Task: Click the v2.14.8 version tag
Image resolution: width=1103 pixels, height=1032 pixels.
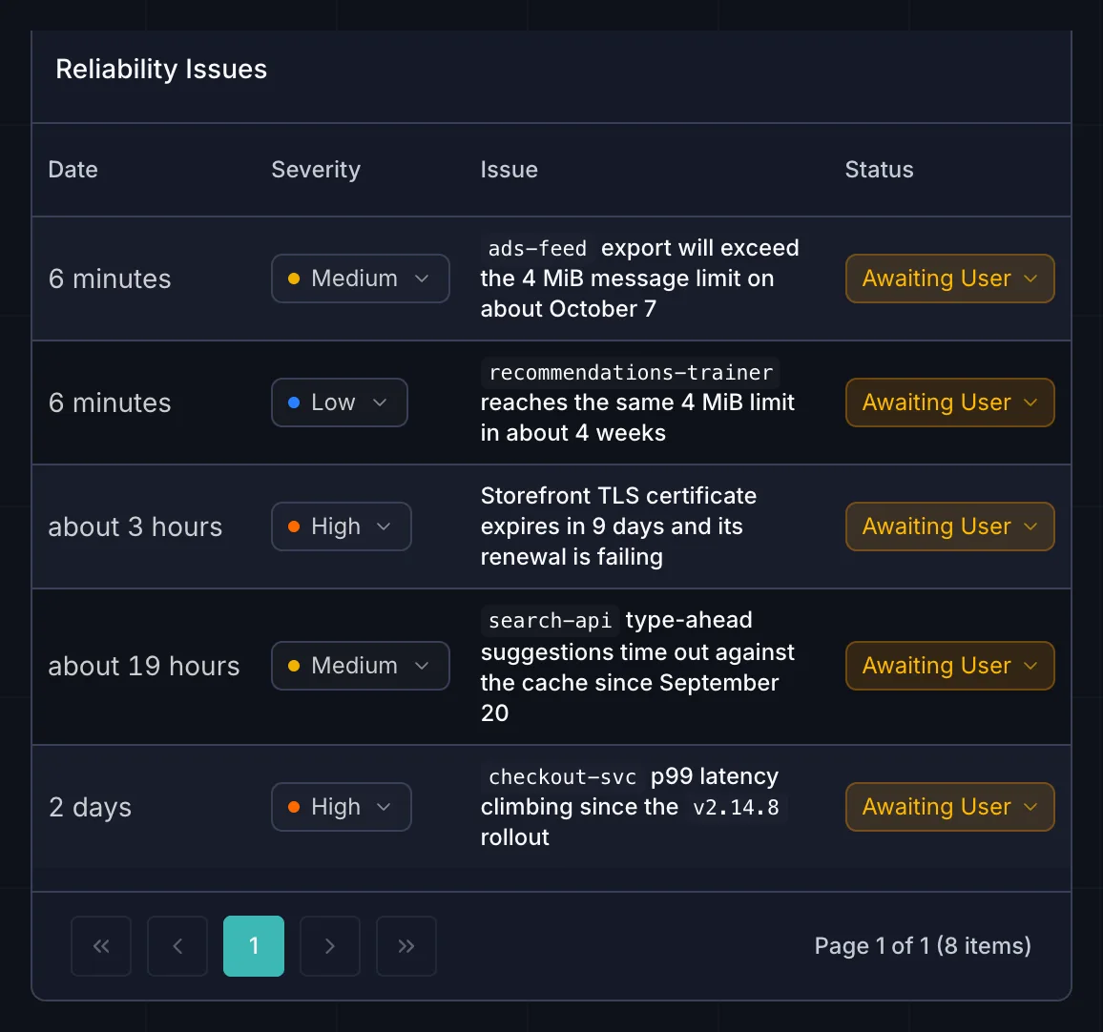Action: (x=736, y=808)
